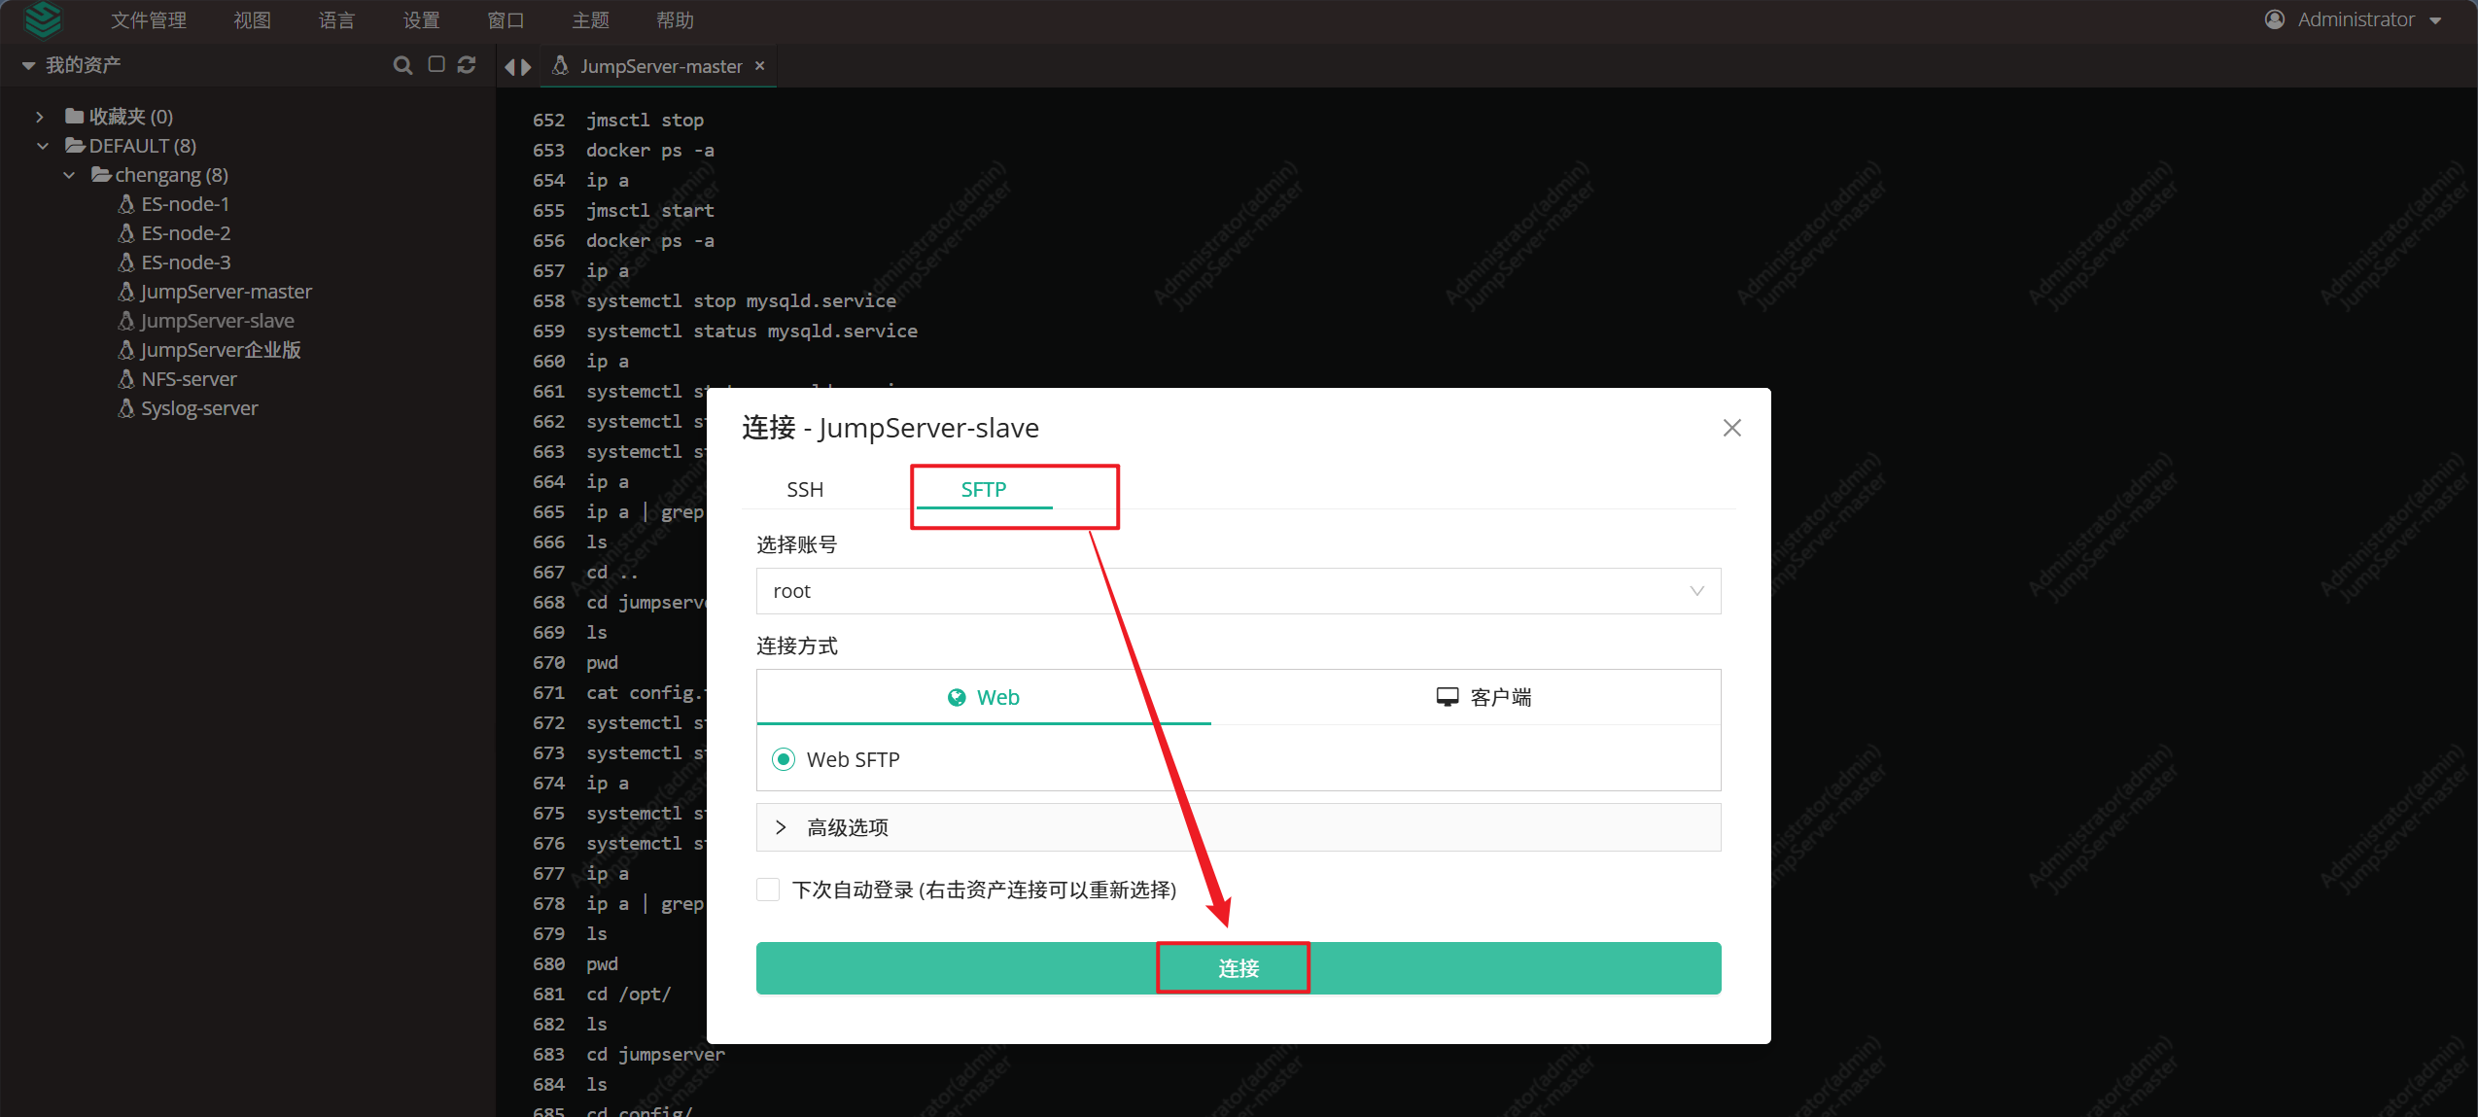Click the right tab navigation arrow
The width and height of the screenshot is (2478, 1117).
(526, 67)
